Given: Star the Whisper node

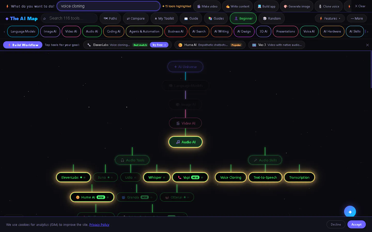Looking at the screenshot, I should click(x=164, y=178).
